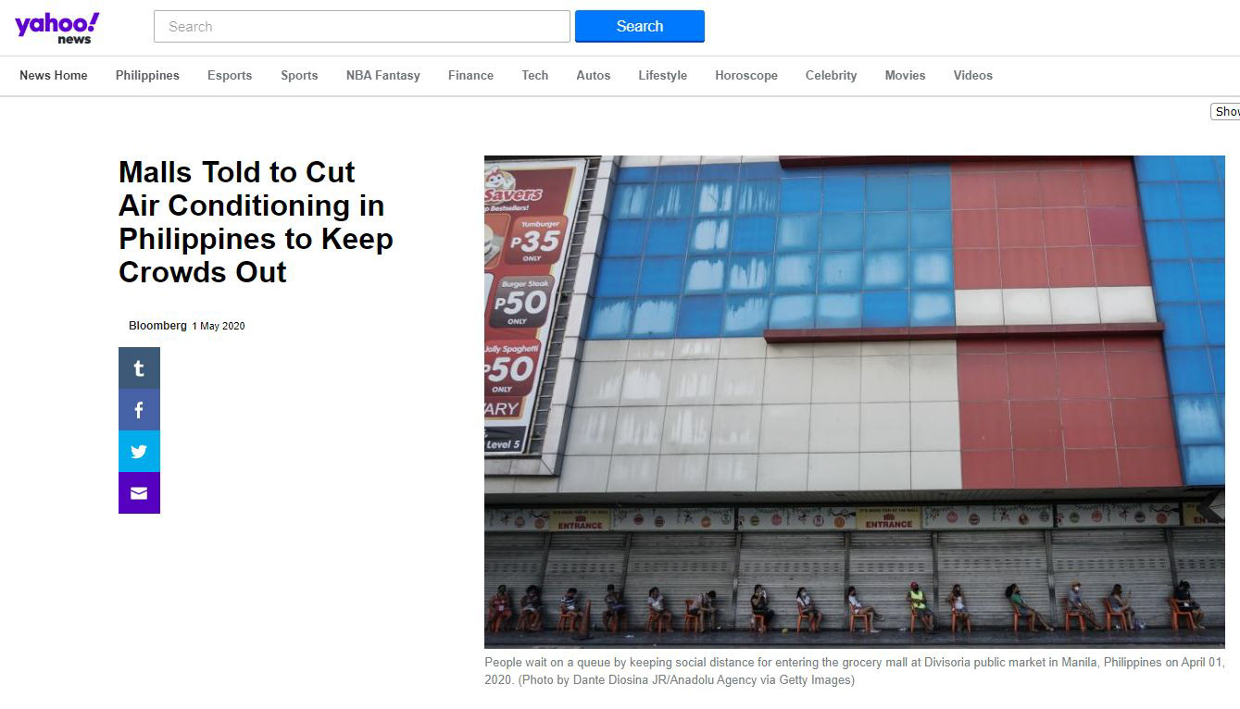Screen dimensions: 1240x709
Task: Open the News Home tab
Action: [54, 76]
